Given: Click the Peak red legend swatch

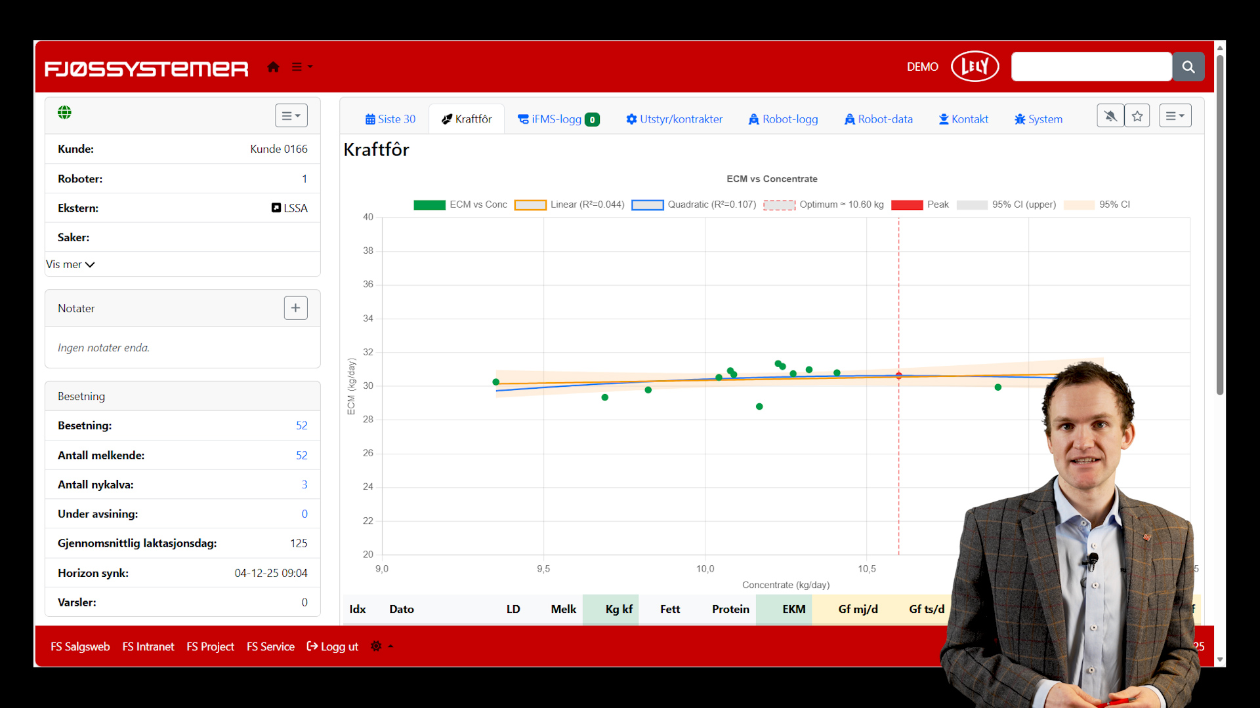Looking at the screenshot, I should pyautogui.click(x=907, y=205).
